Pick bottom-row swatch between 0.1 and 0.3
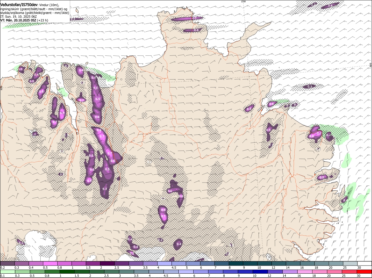This screenshot has height=278, width=372. click(x=7, y=272)
